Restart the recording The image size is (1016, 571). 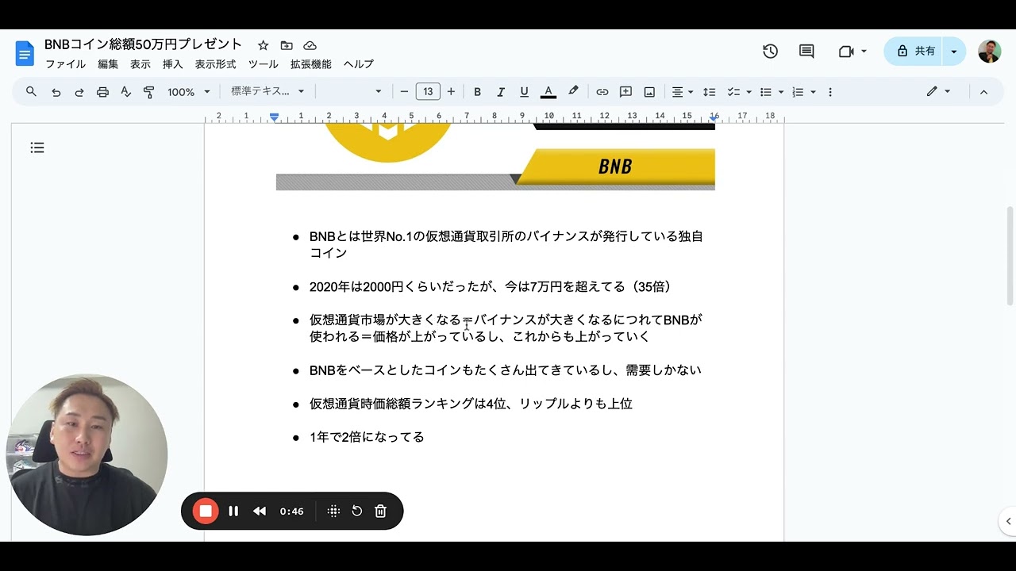[357, 512]
